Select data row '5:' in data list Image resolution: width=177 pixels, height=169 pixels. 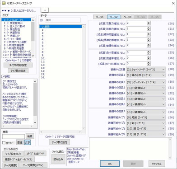[61, 42]
